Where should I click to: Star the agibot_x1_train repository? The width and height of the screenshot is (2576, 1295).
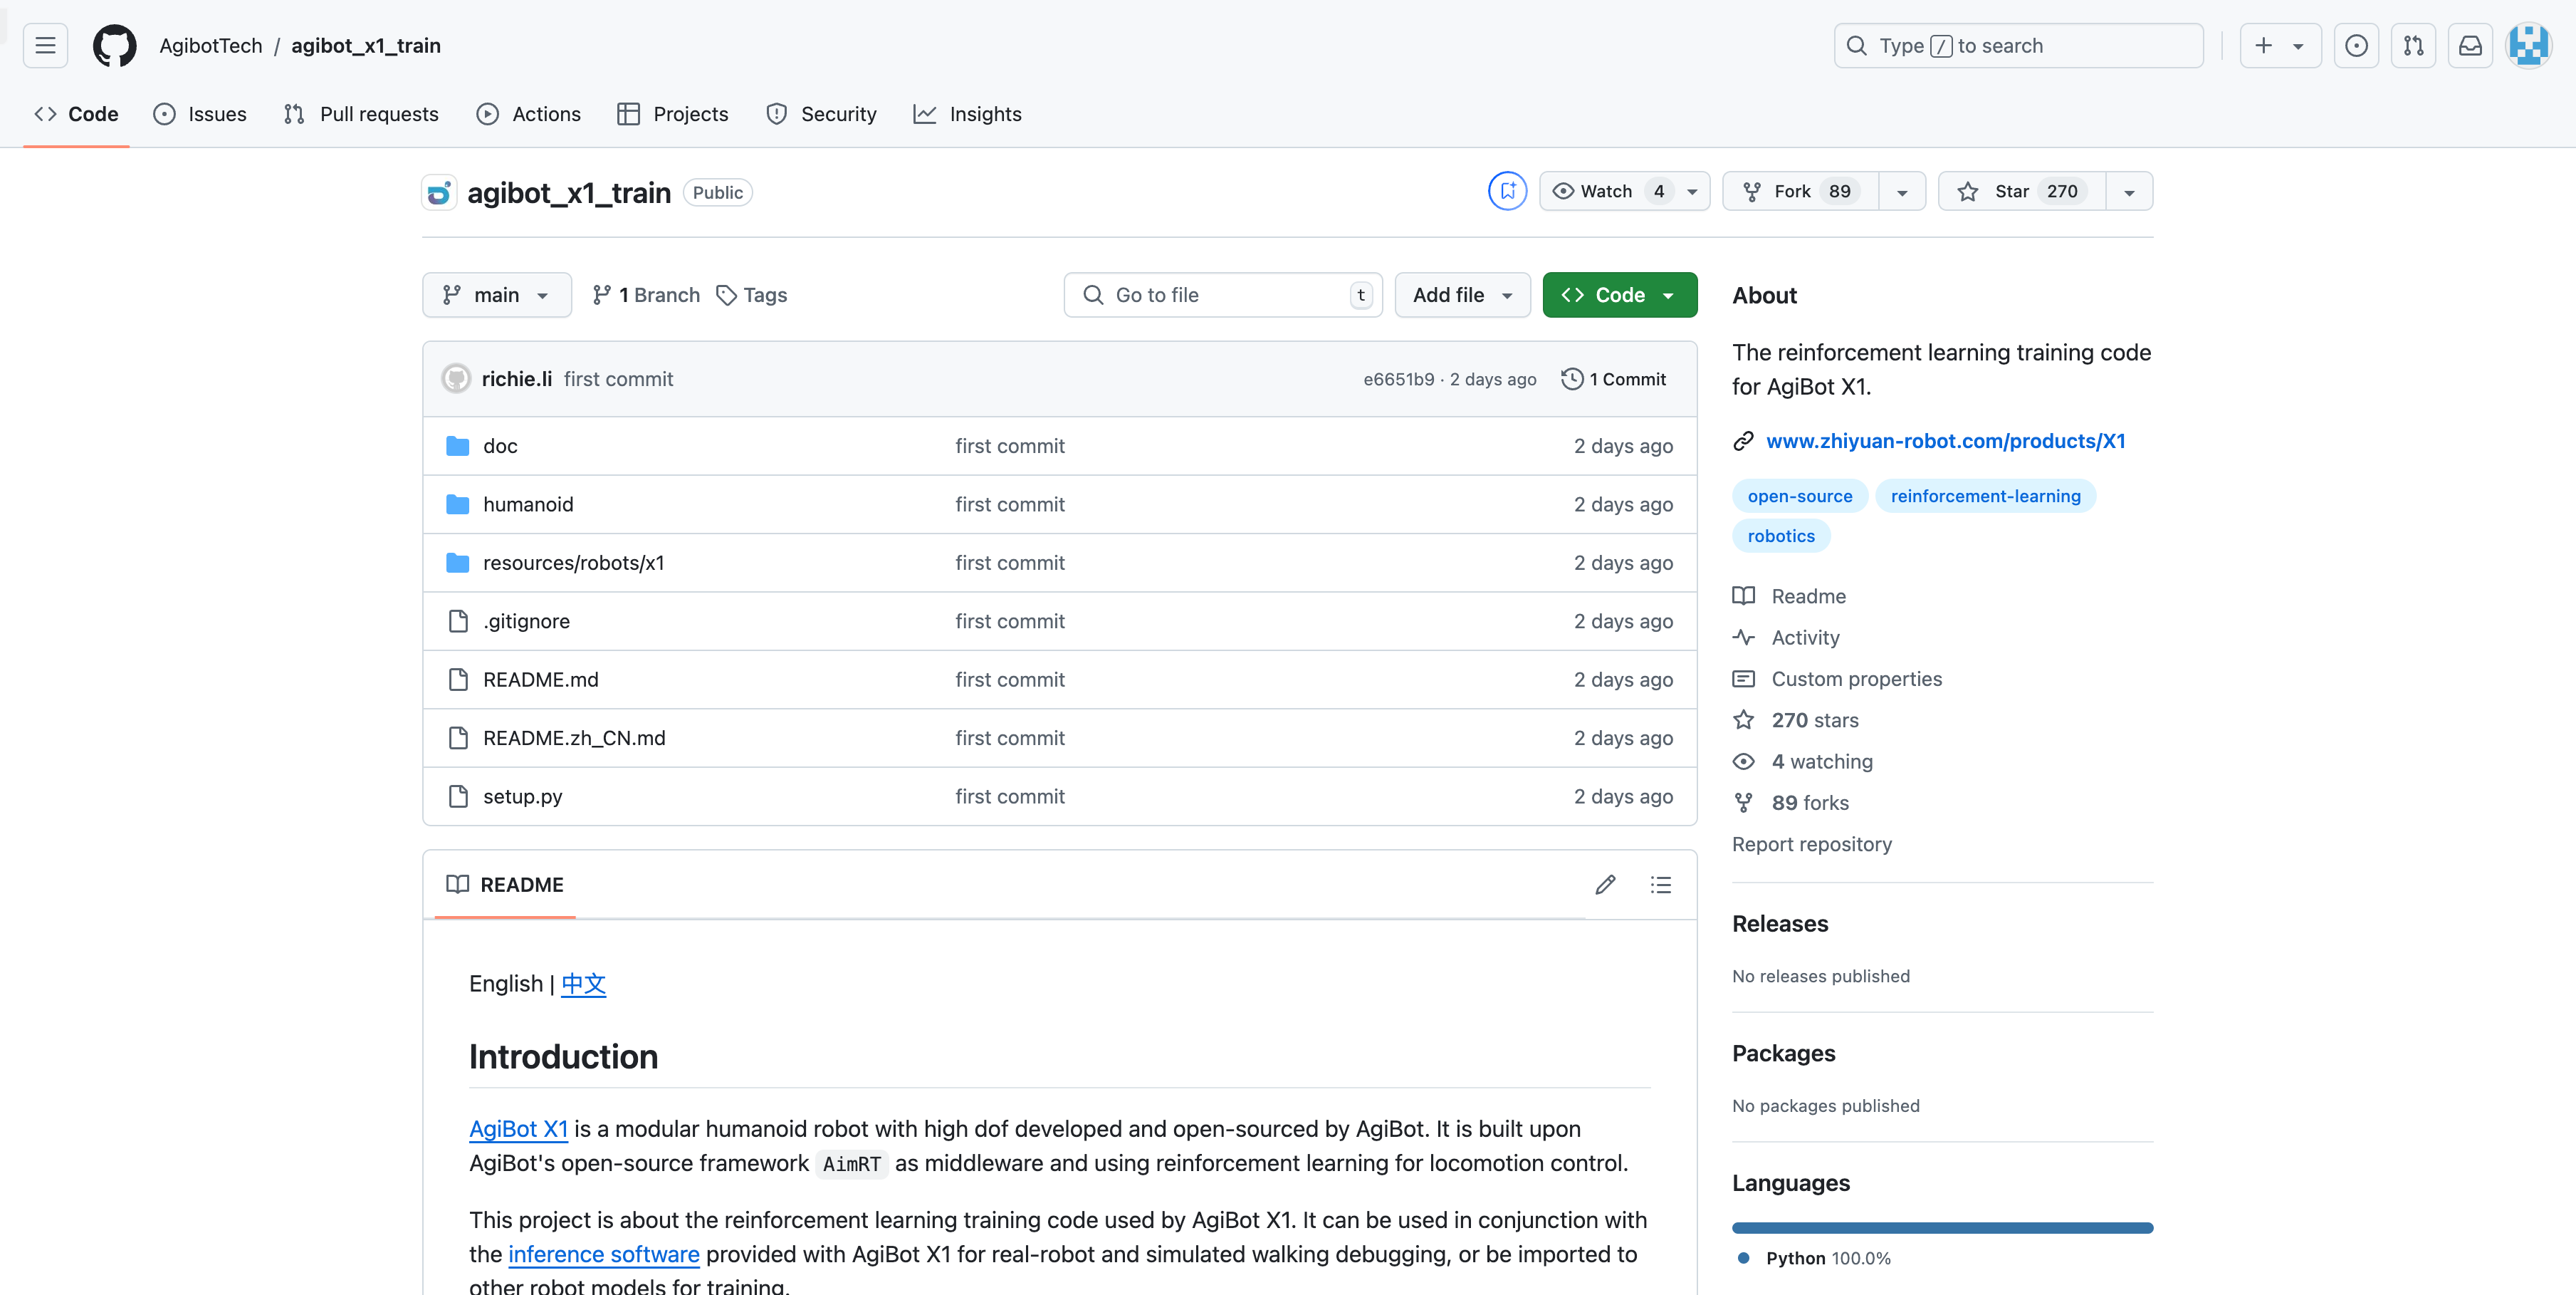pyautogui.click(x=2022, y=191)
